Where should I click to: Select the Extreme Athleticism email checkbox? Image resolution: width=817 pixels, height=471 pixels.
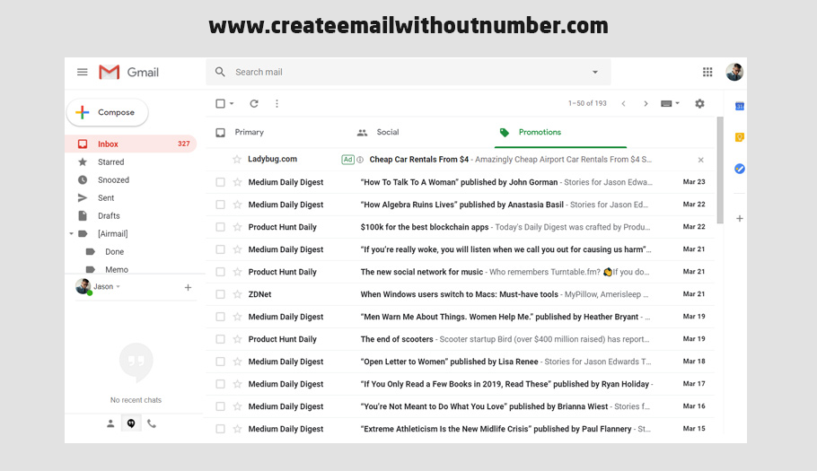click(x=220, y=429)
